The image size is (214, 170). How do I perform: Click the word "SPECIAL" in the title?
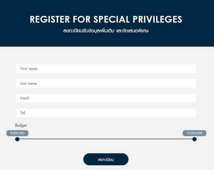point(108,20)
